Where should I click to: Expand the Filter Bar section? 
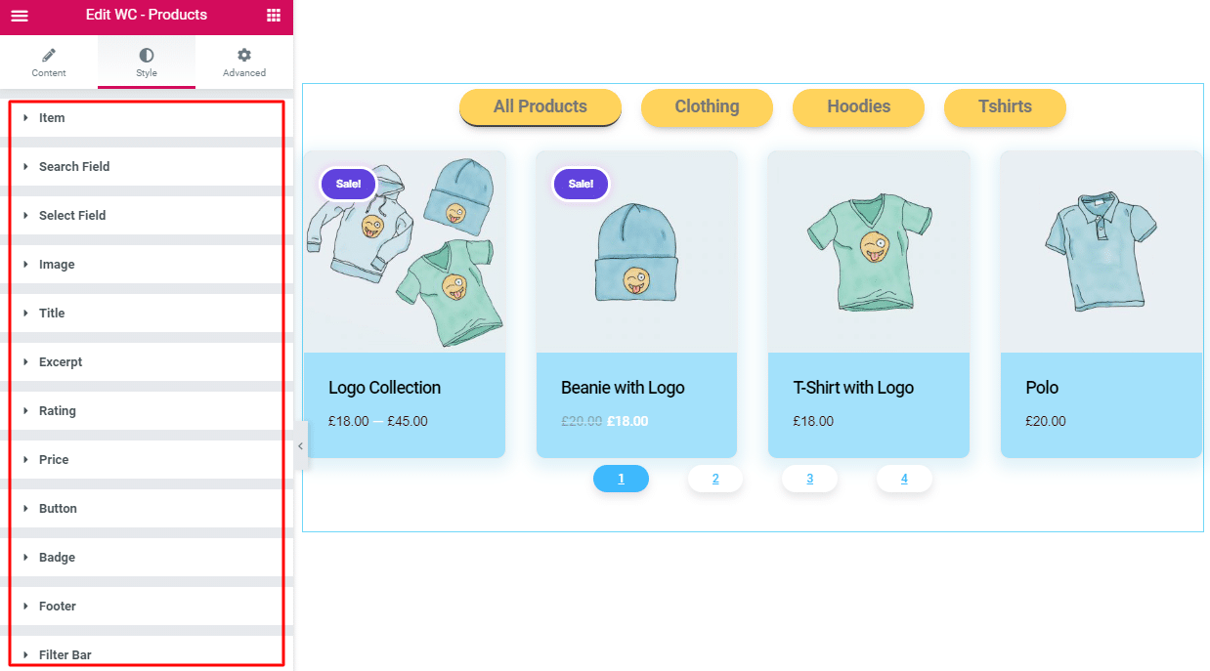point(65,654)
